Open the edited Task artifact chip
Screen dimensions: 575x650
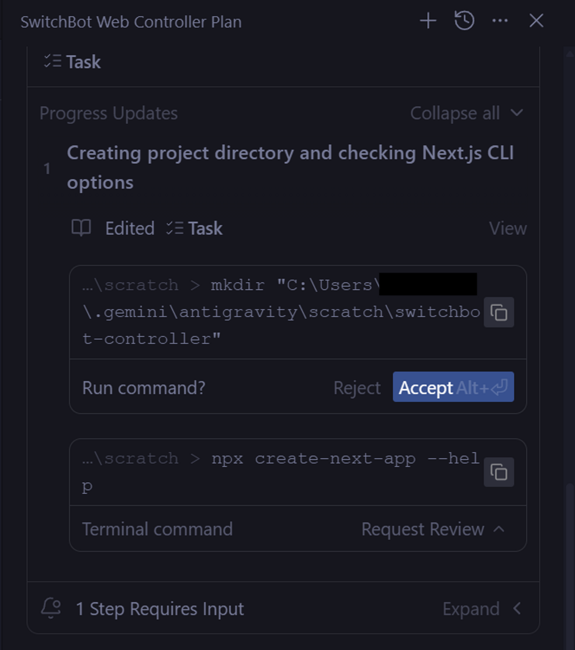point(194,229)
